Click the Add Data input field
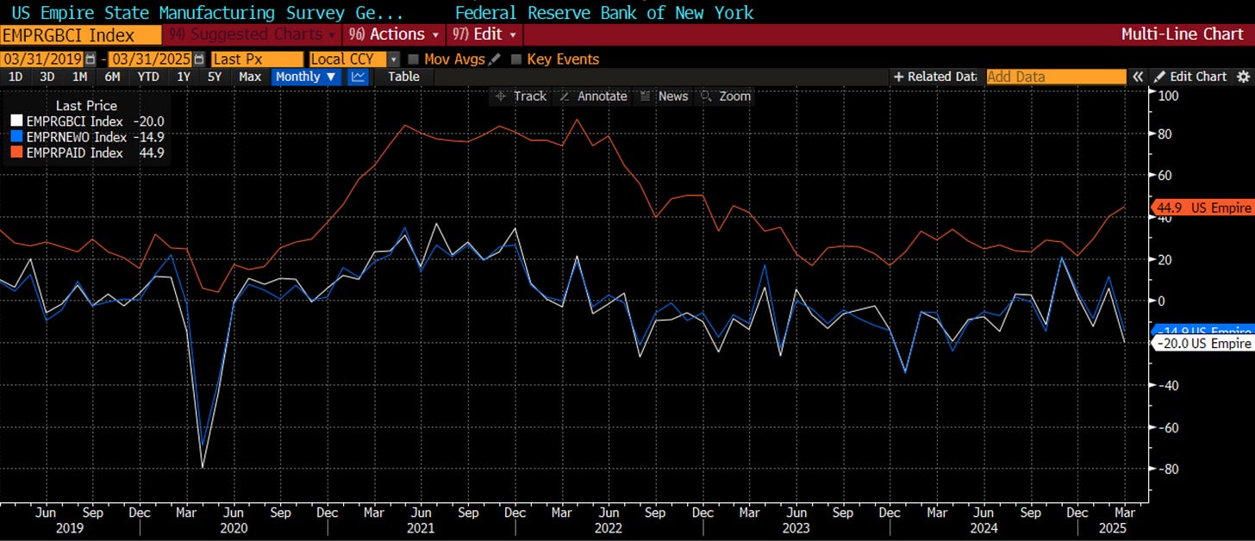The image size is (1255, 541). tap(1056, 77)
